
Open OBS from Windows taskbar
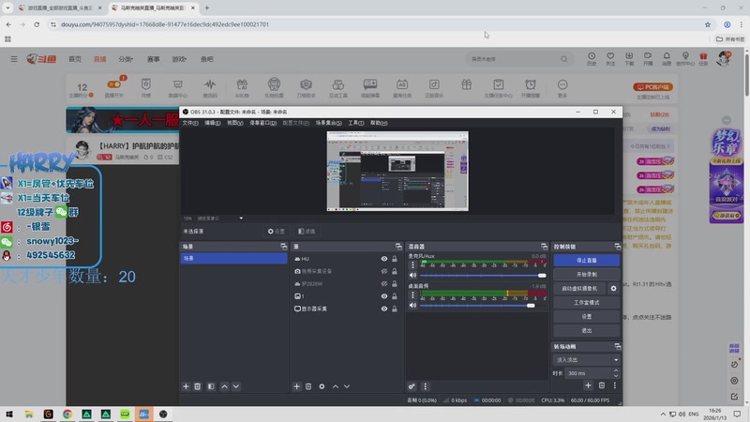(x=163, y=414)
